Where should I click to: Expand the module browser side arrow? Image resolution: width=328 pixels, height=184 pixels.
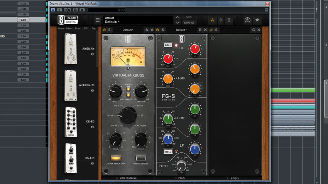point(53,103)
